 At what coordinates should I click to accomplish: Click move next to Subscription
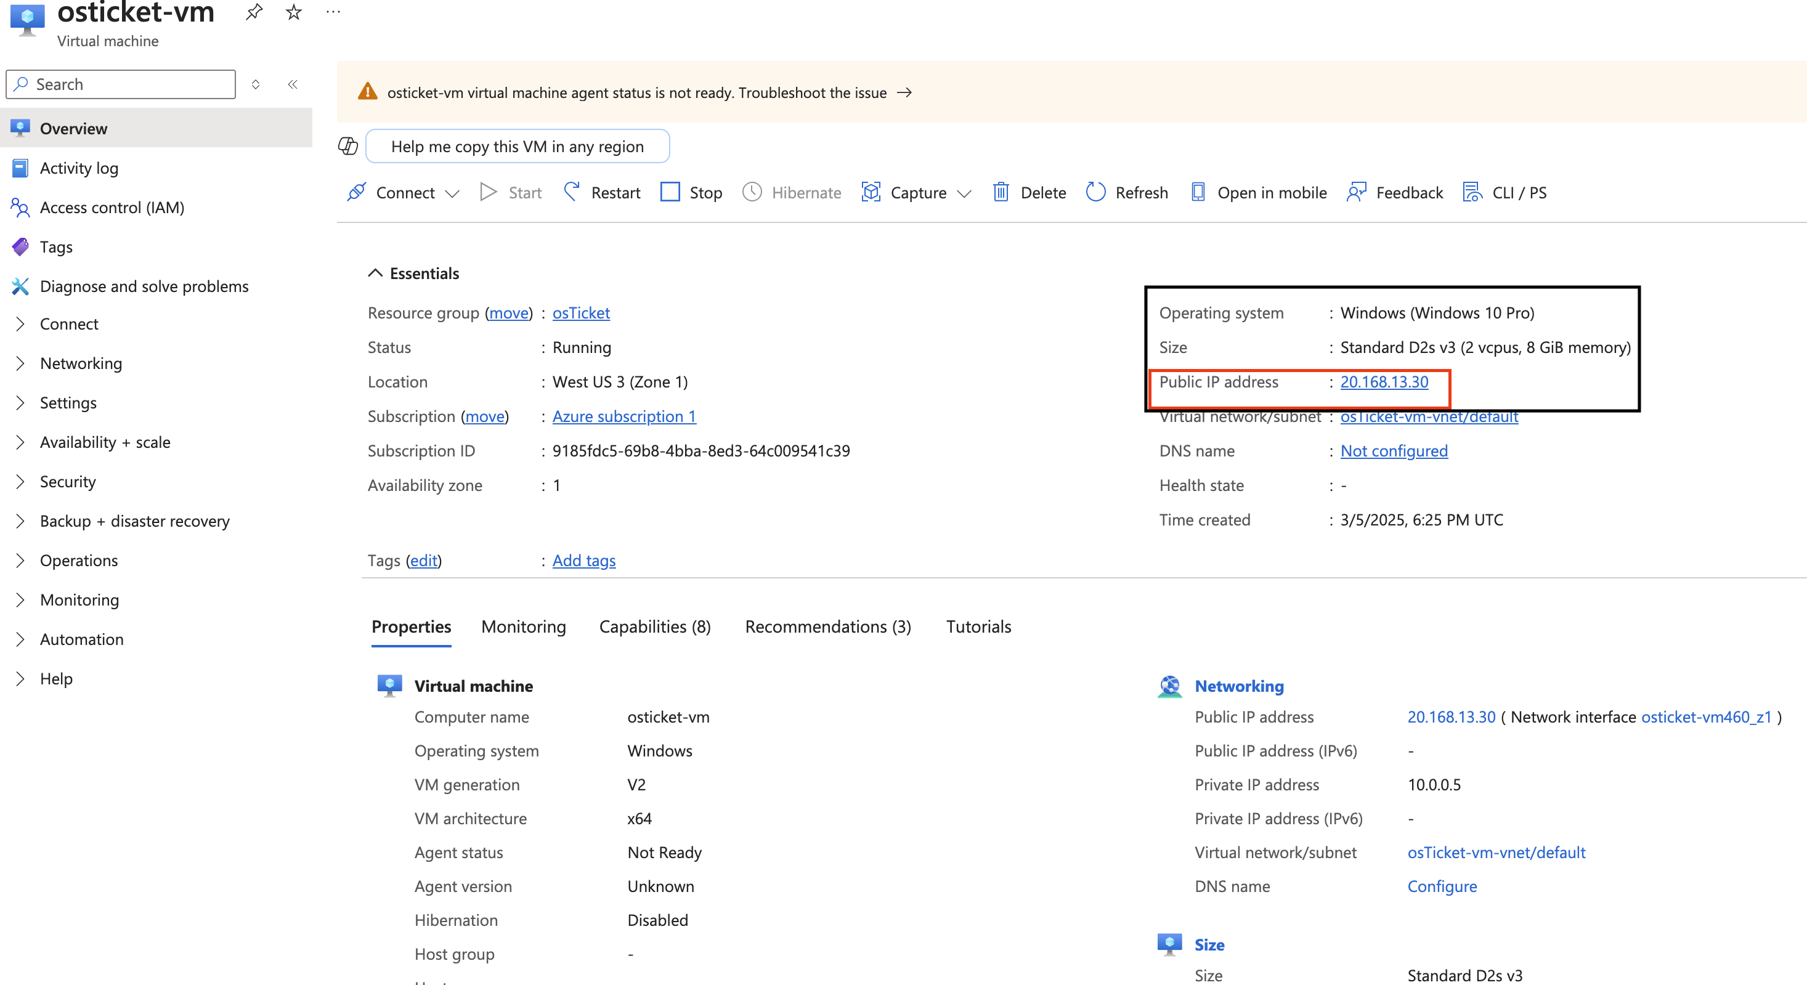(485, 416)
